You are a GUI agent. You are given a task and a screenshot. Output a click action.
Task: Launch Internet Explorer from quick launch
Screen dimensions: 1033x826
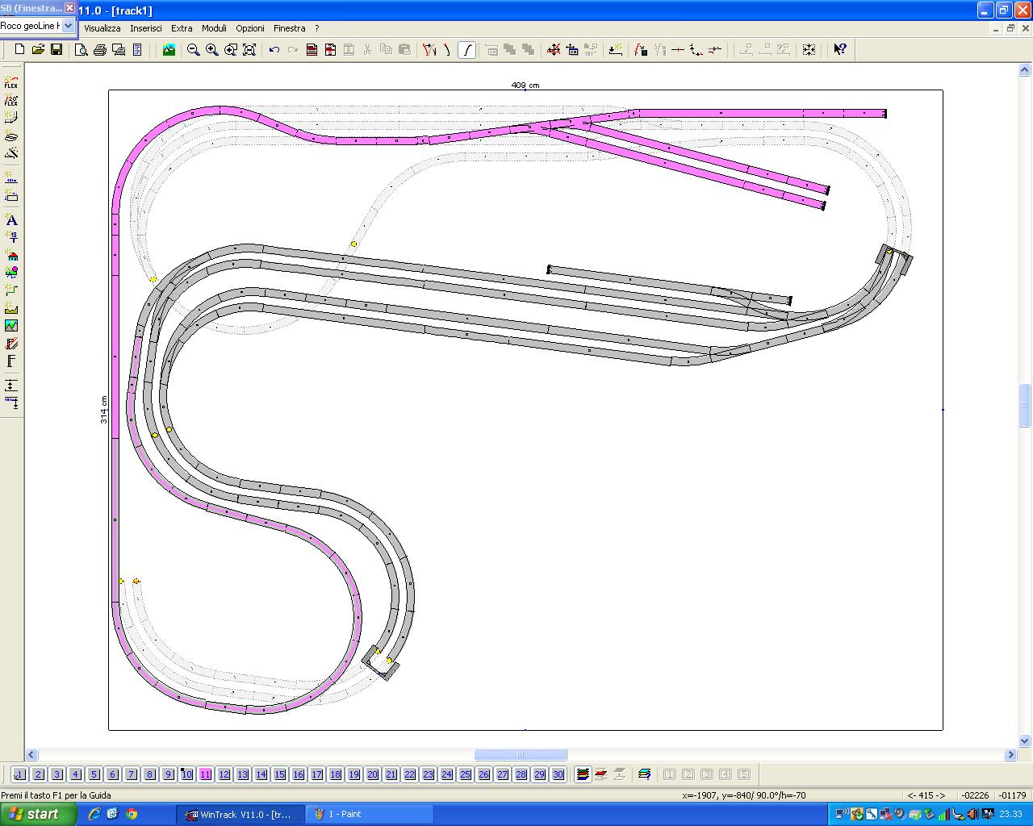point(94,814)
